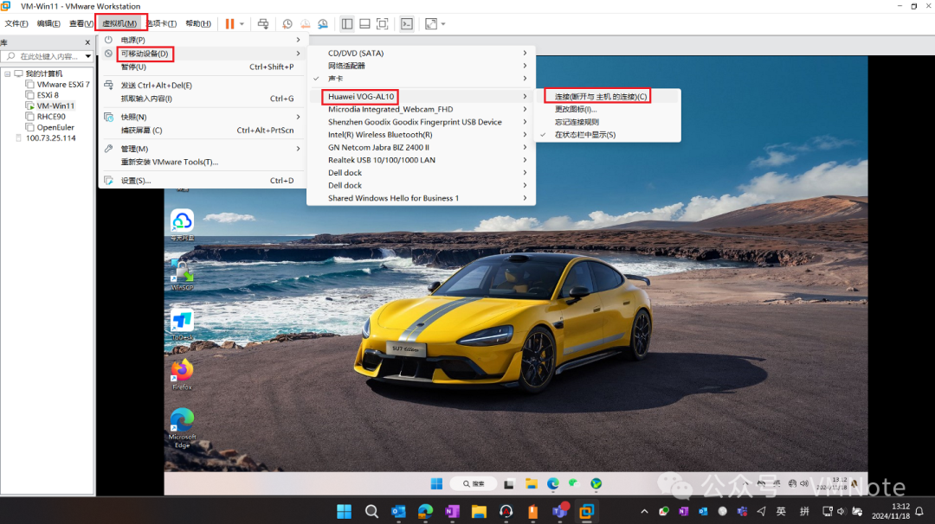Image resolution: width=935 pixels, height=524 pixels.
Task: Collapse the 我的计算机 tree node
Action: (7, 73)
